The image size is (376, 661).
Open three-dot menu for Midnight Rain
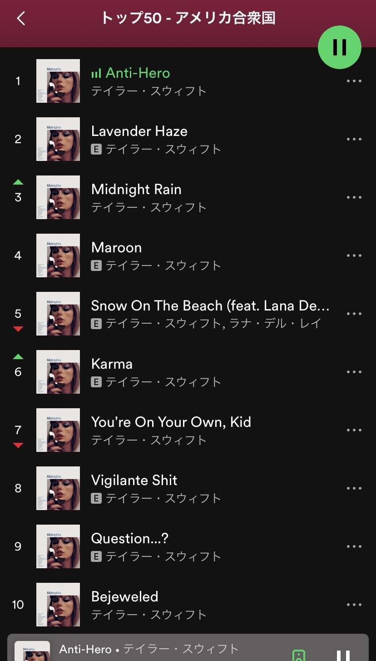point(354,198)
